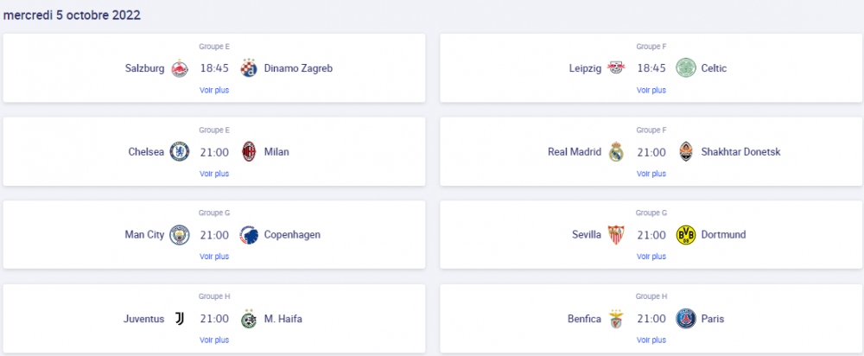Click the Juventus club crest icon
The width and height of the screenshot is (864, 356).
pos(180,319)
